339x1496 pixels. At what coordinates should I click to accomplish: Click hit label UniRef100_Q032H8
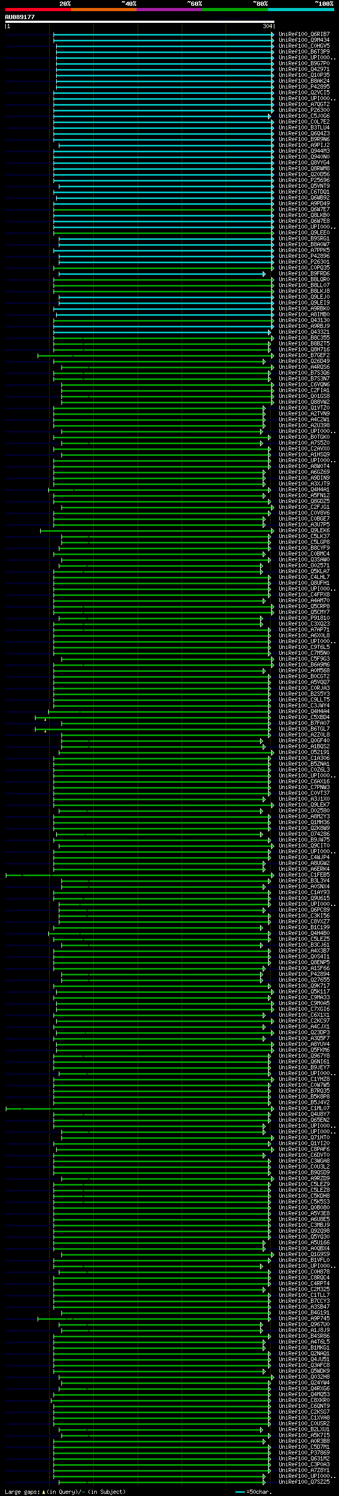coord(304,1377)
